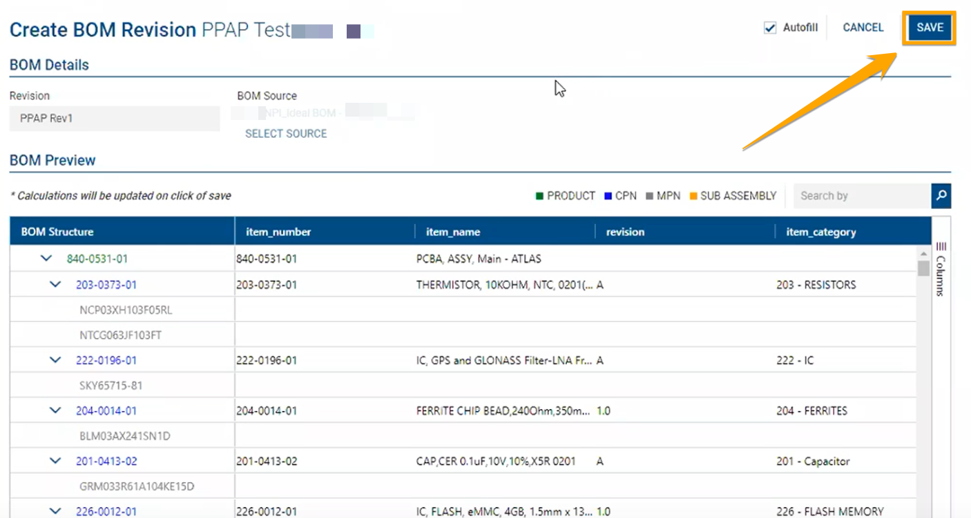Collapse the 204-0014-01 chevron
The height and width of the screenshot is (518, 971).
[x=56, y=410]
